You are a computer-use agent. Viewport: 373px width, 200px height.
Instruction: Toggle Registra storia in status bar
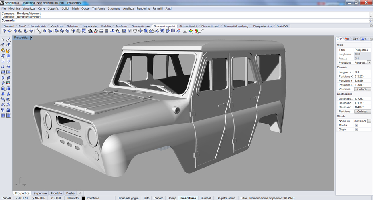pyautogui.click(x=226, y=198)
